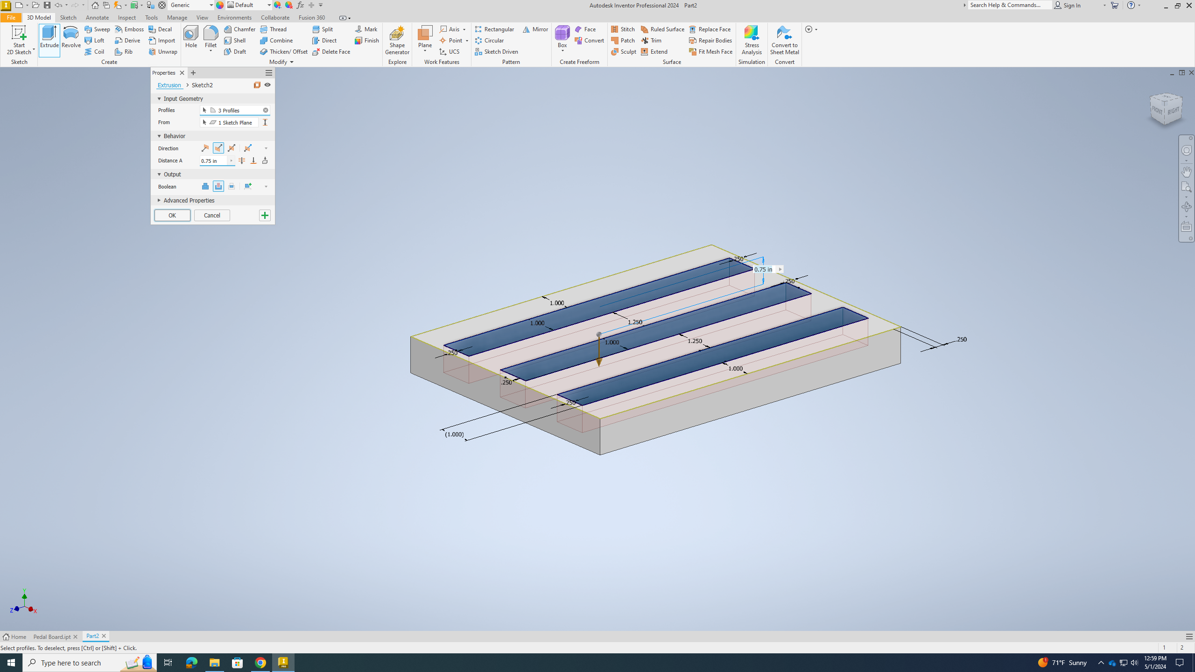Viewport: 1195px width, 672px height.
Task: Click the Chamfer tool
Action: click(x=239, y=29)
